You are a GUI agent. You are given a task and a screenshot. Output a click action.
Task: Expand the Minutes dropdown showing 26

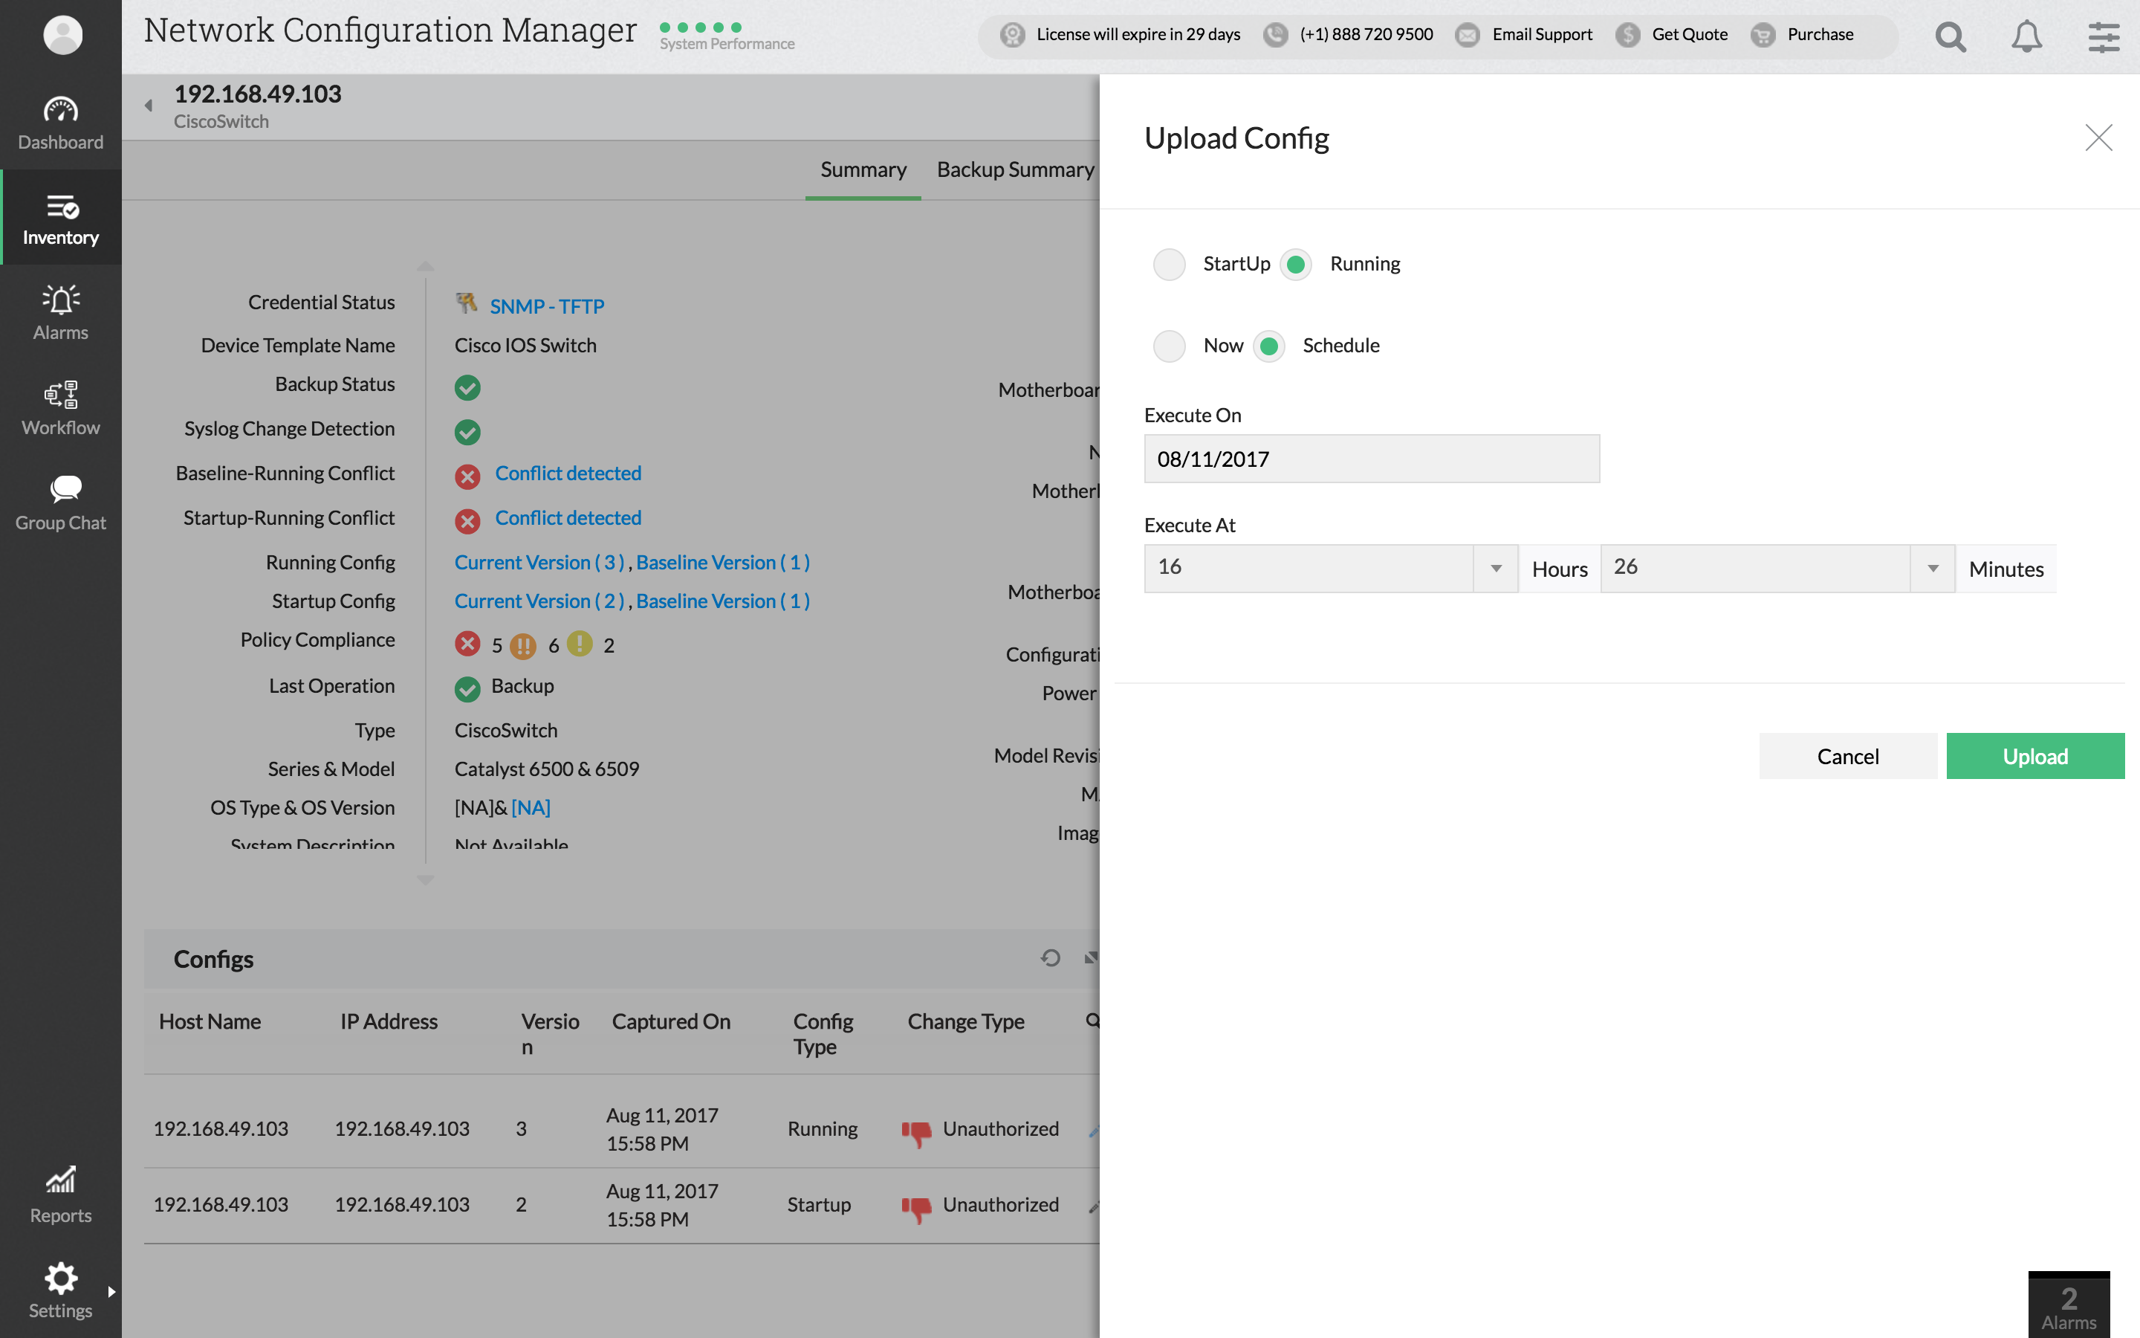pos(1932,568)
